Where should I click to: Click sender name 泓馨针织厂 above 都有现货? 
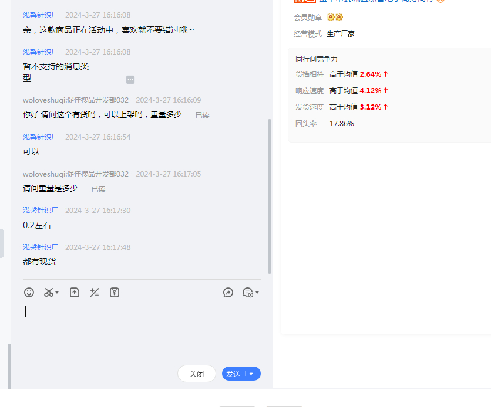tap(41, 247)
